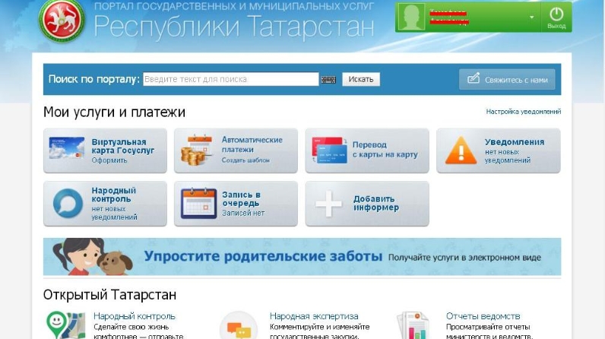Click into the portal search text field
The image size is (605, 339).
(230, 79)
